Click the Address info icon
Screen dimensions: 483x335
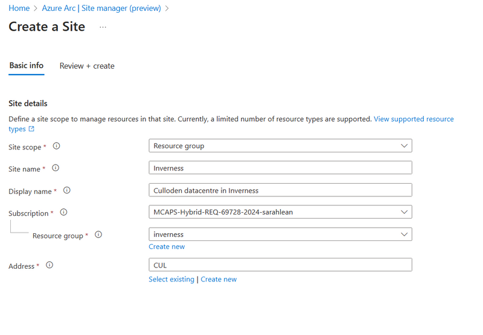[x=50, y=265]
